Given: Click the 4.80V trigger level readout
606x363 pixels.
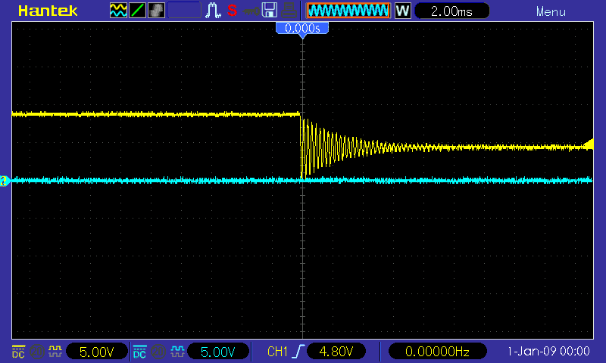Looking at the screenshot, I should click(x=336, y=352).
